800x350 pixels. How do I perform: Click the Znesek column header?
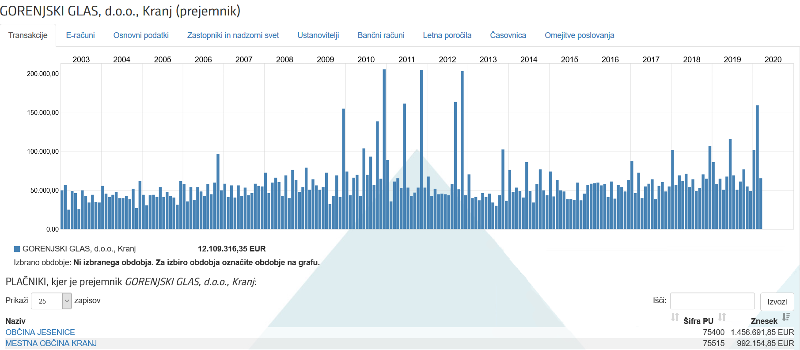point(764,321)
